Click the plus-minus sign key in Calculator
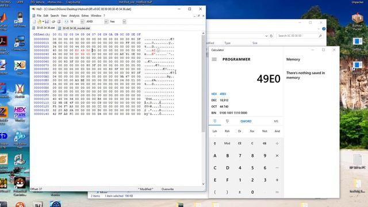Image resolution: width=368 pixels, height=207 pixels. pos(240,192)
